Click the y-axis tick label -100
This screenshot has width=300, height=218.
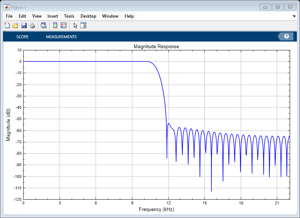coord(18,176)
